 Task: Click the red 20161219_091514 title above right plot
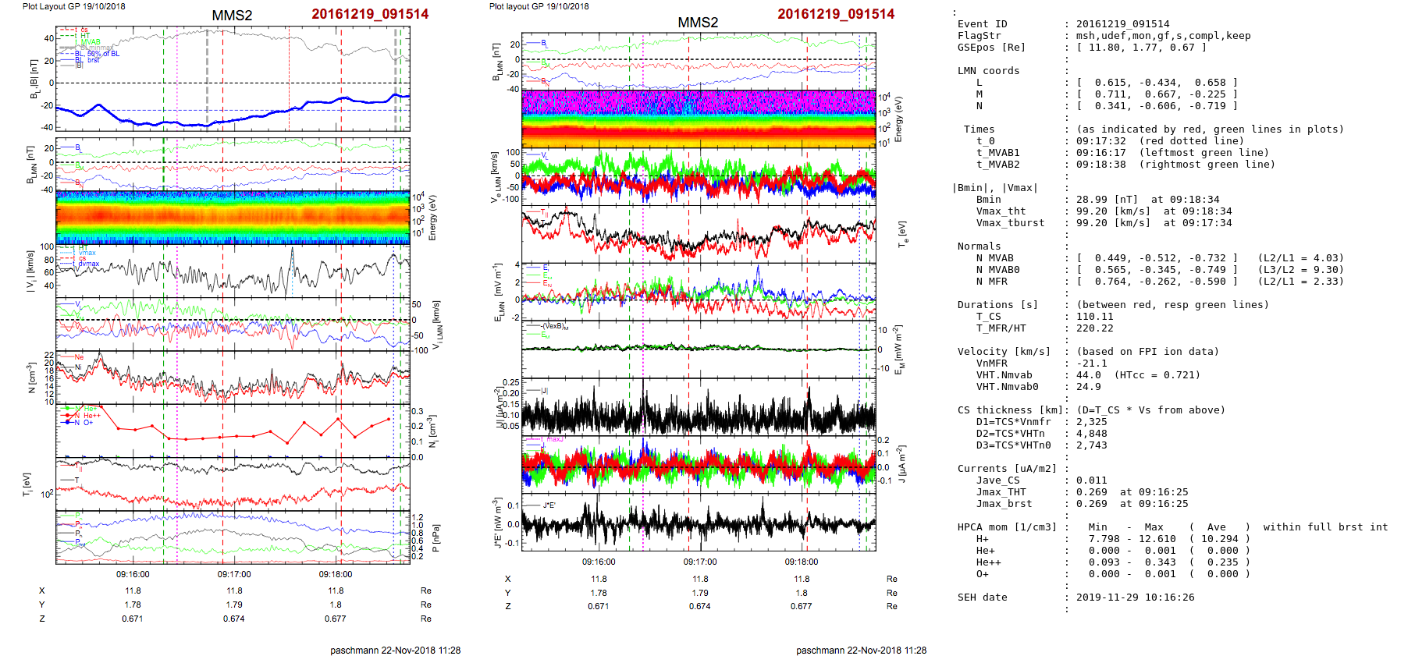[x=836, y=14]
